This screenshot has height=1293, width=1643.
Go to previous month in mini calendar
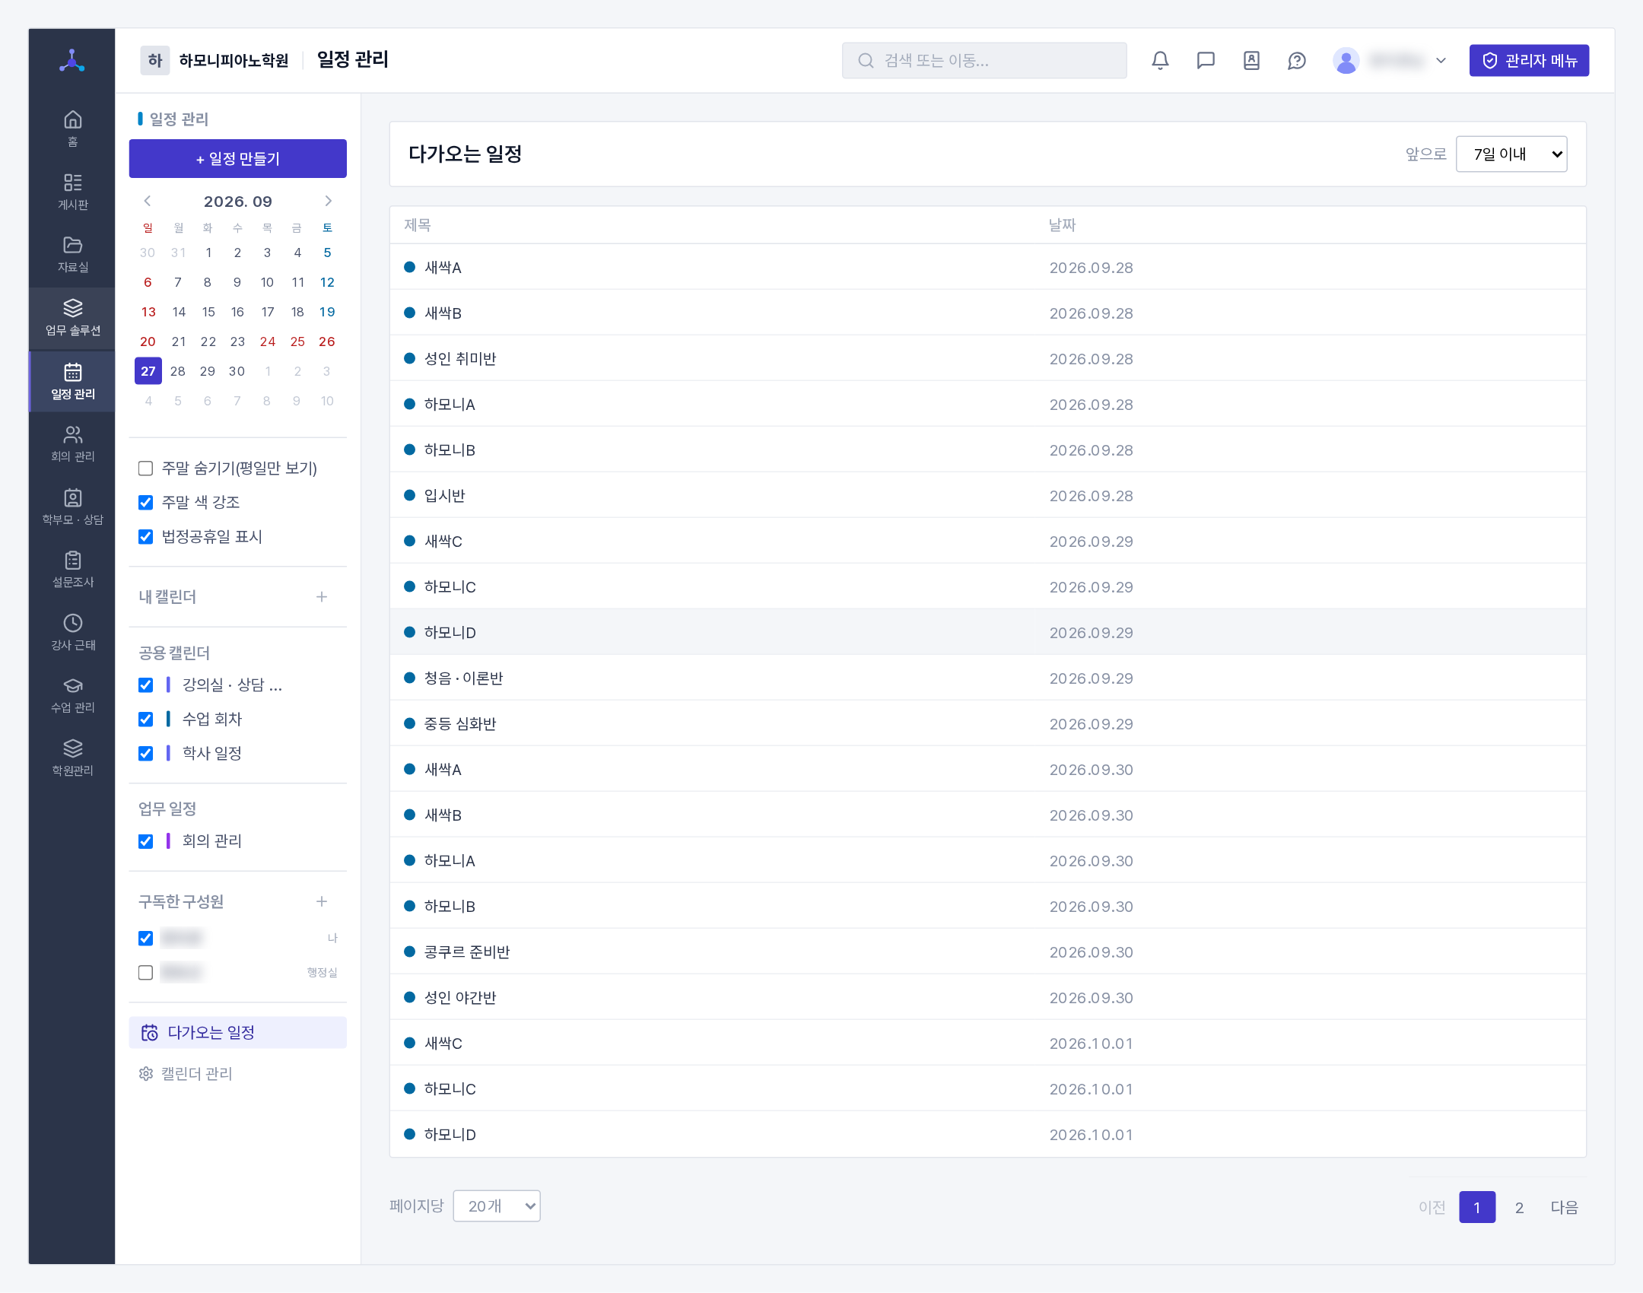click(x=148, y=201)
